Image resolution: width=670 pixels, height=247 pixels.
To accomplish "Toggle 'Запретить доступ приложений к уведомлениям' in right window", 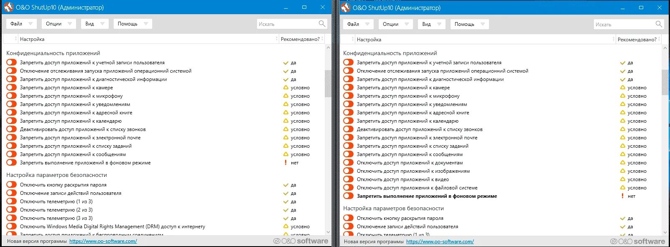I will click(348, 104).
